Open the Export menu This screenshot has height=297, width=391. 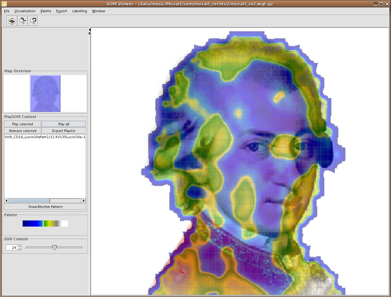coord(61,11)
